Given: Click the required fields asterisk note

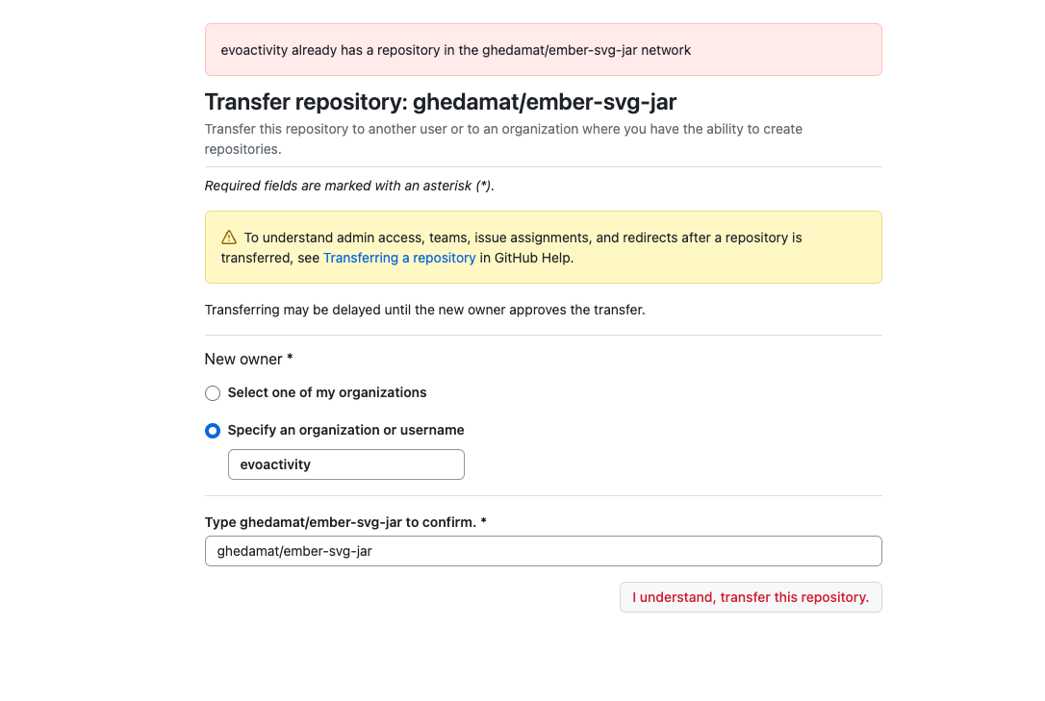Looking at the screenshot, I should [x=348, y=186].
